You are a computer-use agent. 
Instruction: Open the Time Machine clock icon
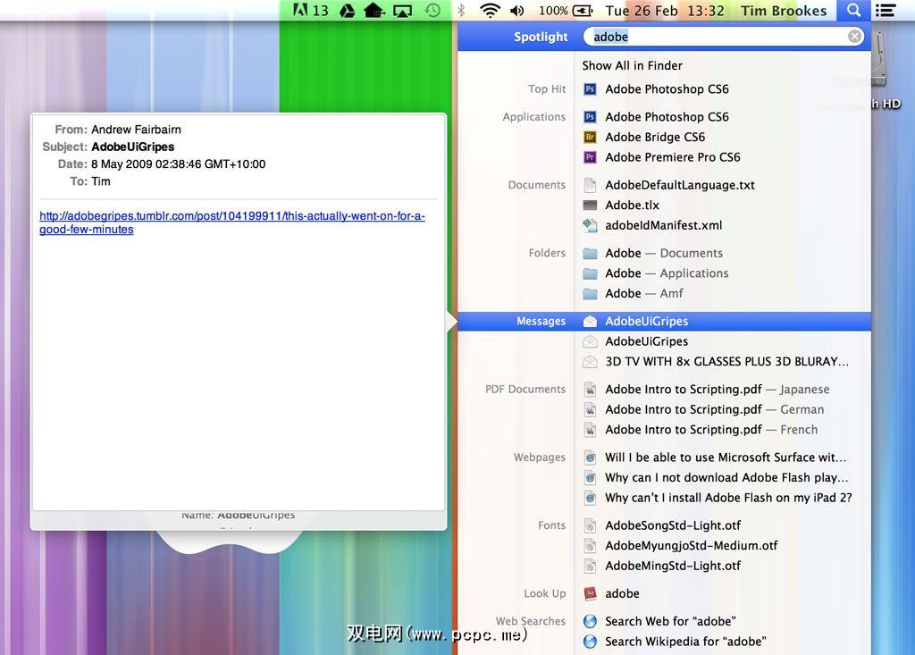tap(432, 11)
